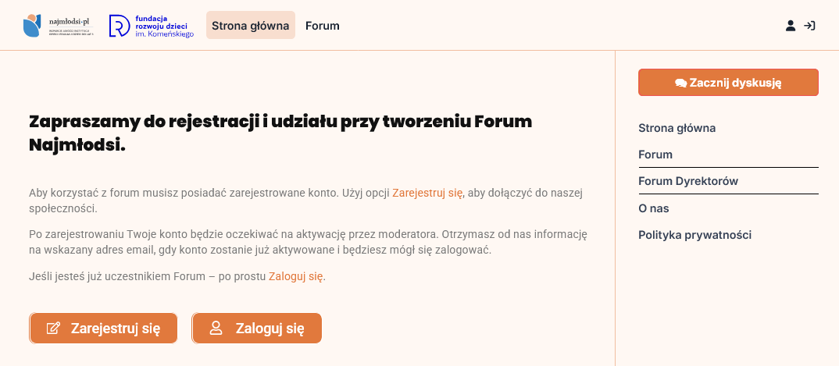Open the Fundacja Rozwoju Dzieci Komeńskiego logo

[152, 26]
